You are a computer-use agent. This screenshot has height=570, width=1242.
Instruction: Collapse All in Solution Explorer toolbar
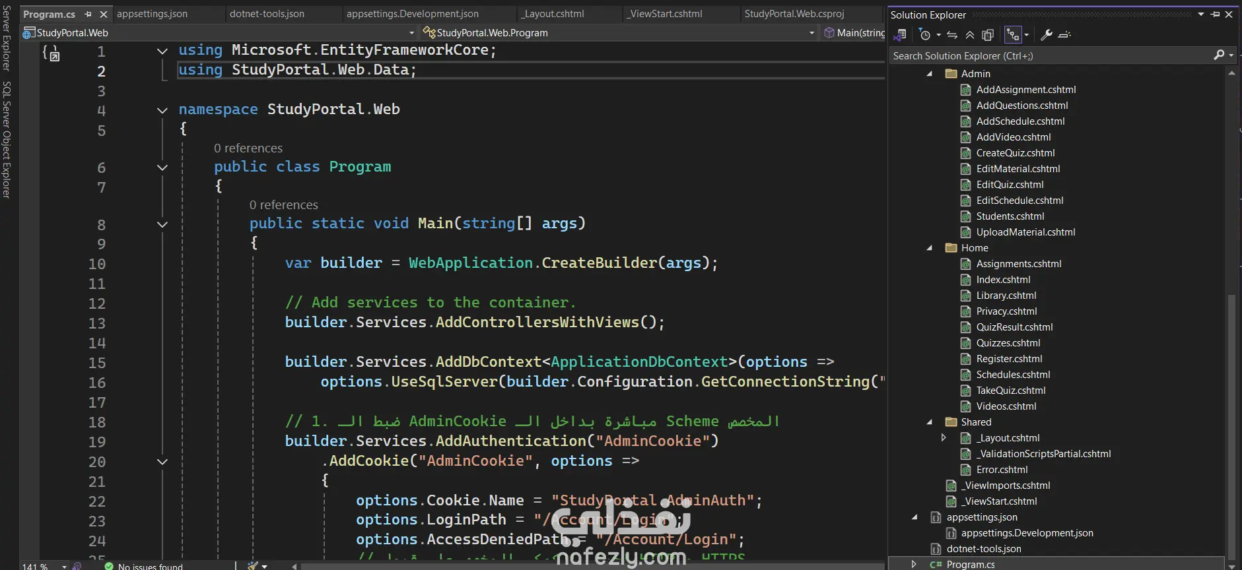click(970, 35)
